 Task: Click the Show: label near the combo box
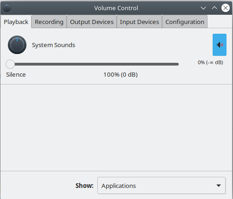tap(84, 186)
